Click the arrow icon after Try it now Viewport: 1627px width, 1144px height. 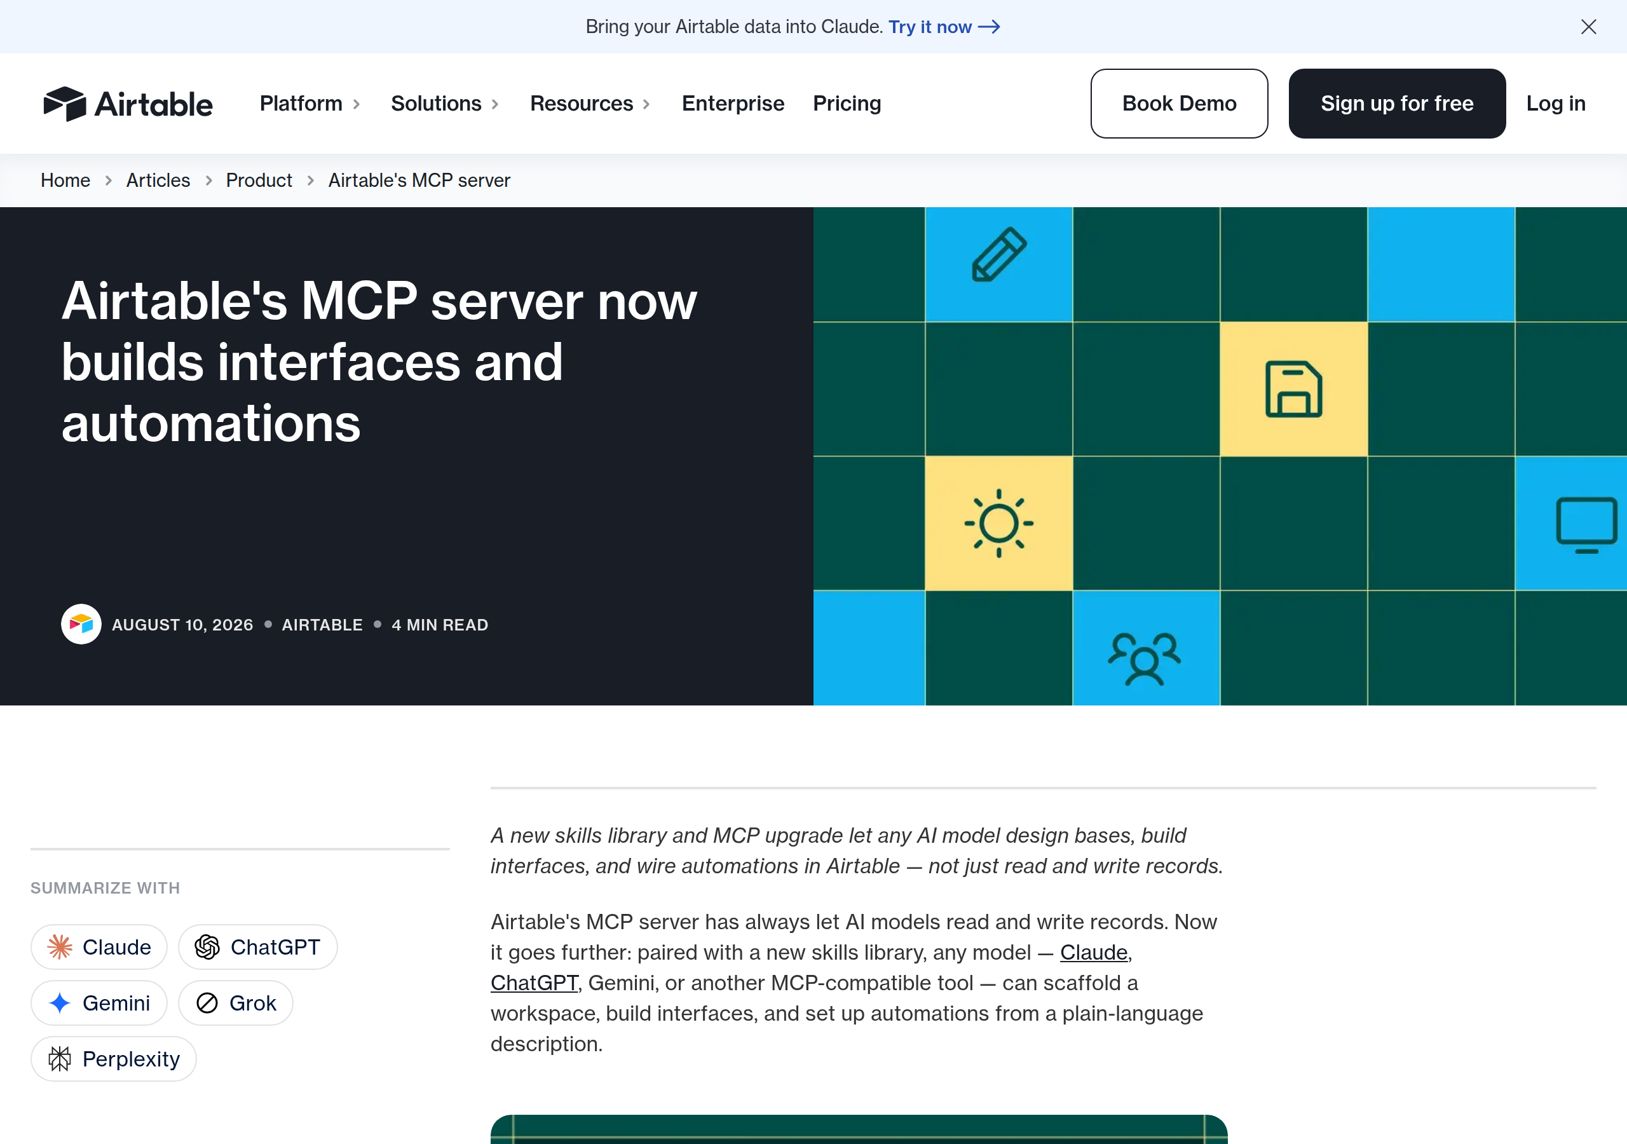[990, 27]
